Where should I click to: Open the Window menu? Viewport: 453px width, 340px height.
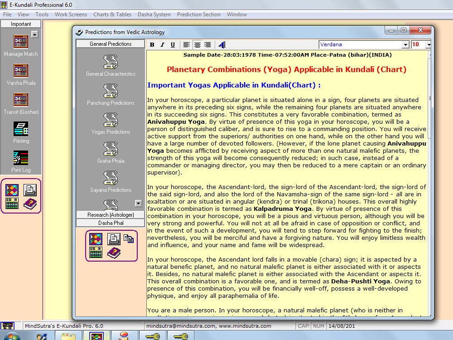click(x=237, y=15)
